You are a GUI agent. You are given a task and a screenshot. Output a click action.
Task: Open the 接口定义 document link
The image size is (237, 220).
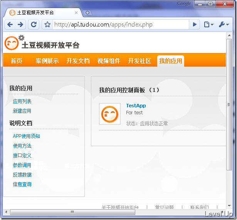(22, 155)
